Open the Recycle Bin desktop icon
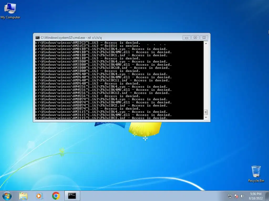This screenshot has width=269, height=201. coord(256,174)
